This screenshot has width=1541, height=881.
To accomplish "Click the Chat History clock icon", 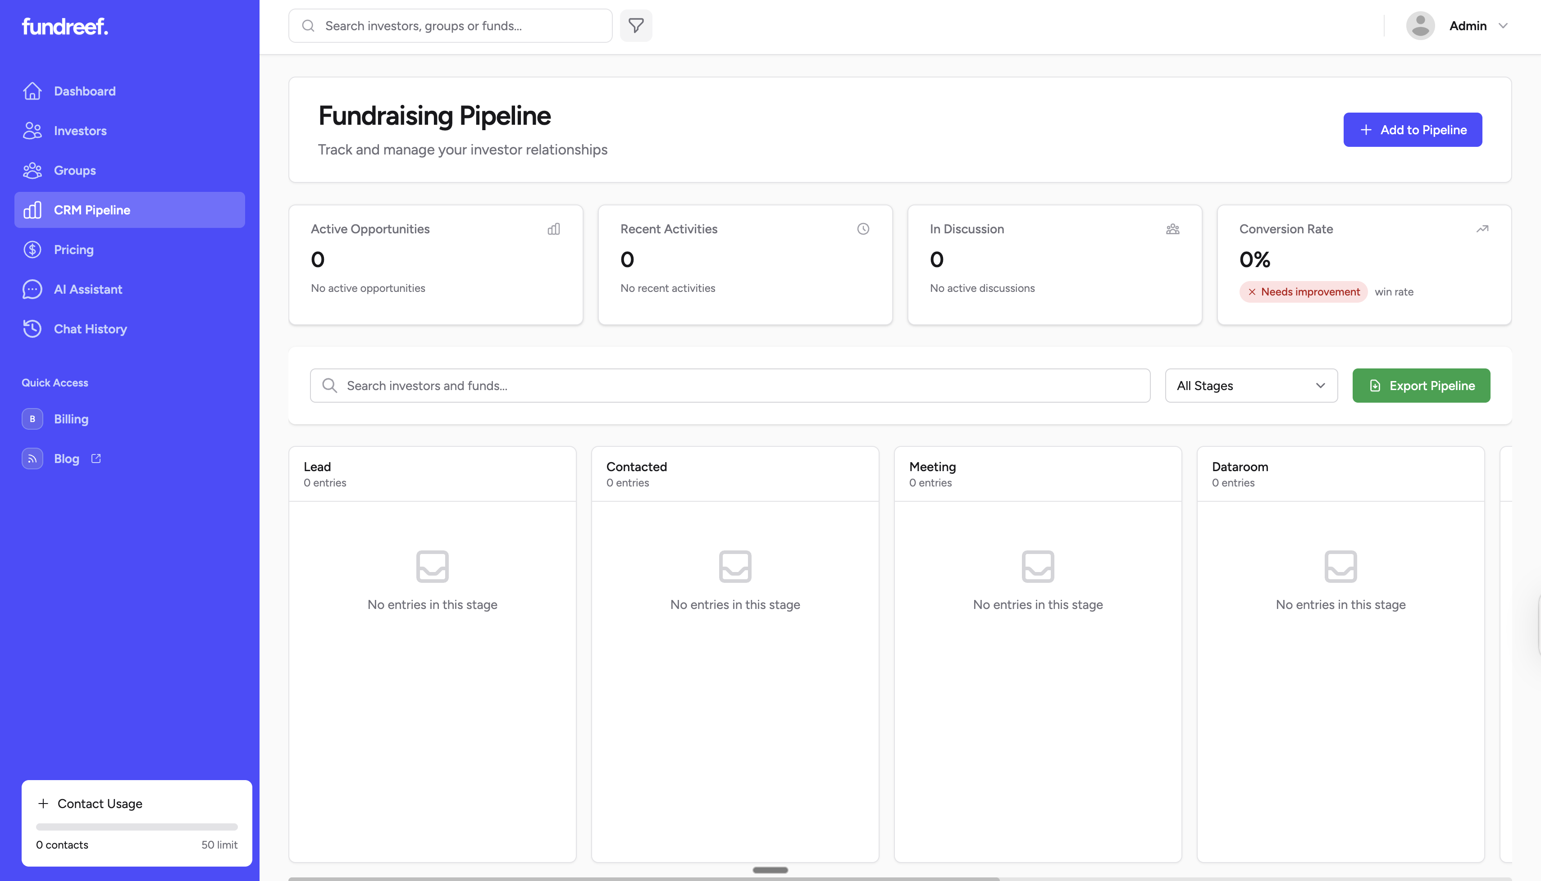I will 32,328.
